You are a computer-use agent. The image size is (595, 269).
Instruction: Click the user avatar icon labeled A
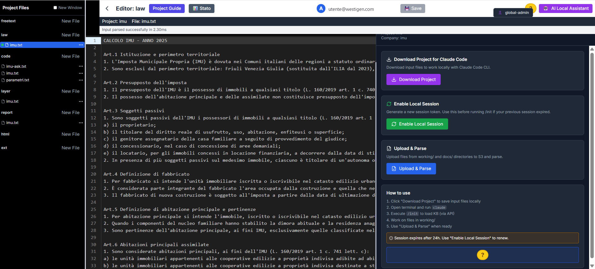[321, 9]
